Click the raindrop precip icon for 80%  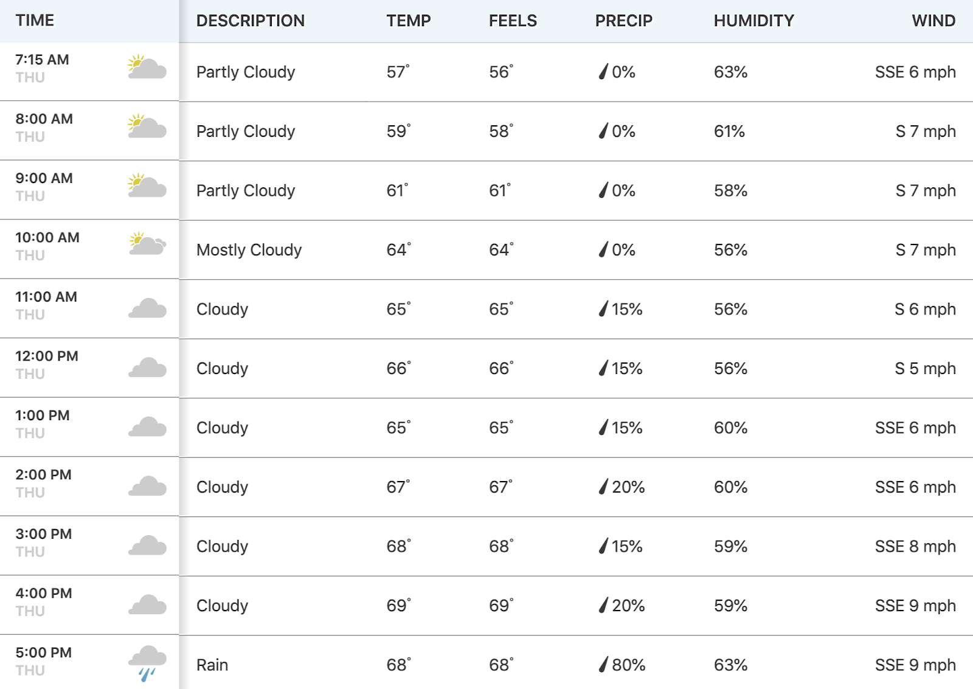pos(603,664)
